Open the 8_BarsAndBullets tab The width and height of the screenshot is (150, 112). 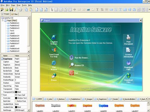[128, 99]
